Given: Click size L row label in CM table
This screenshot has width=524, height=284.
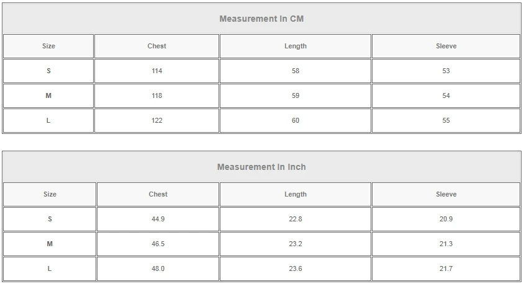Looking at the screenshot, I should [48, 120].
